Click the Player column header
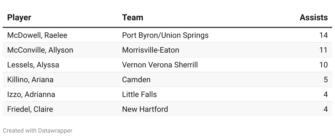Screen dimensions: 335x137 click(x=19, y=18)
